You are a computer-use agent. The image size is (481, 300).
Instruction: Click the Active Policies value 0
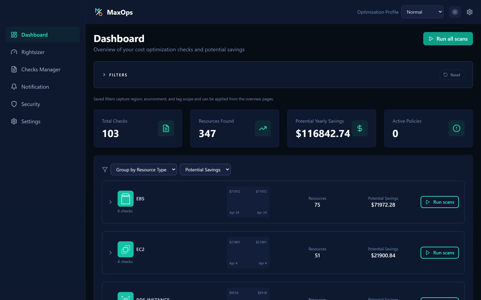coord(395,133)
